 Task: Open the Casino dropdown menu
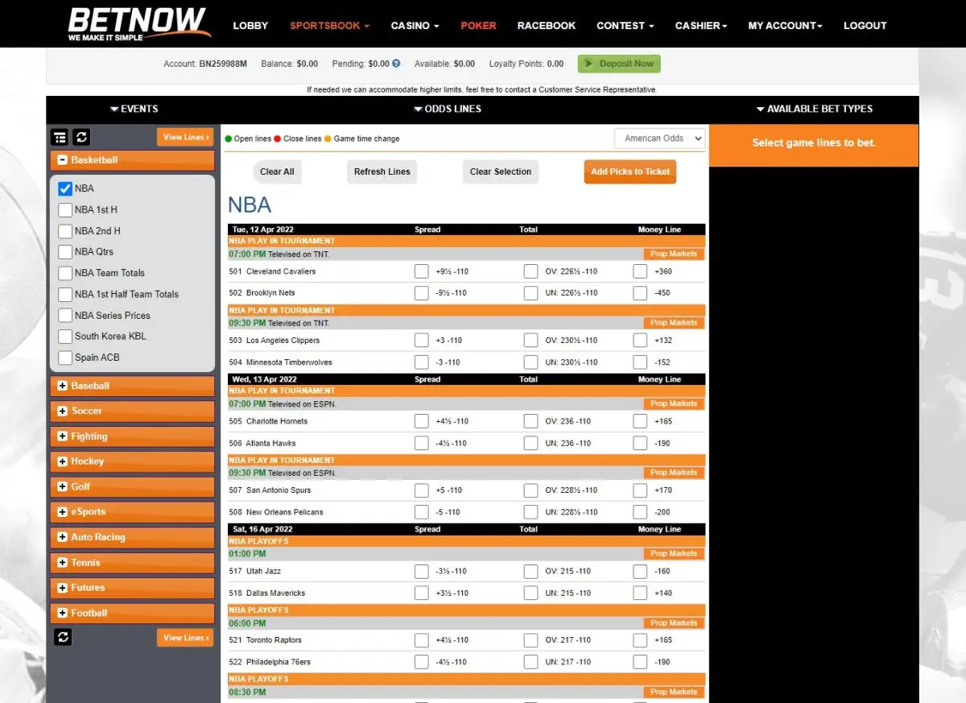(x=415, y=26)
